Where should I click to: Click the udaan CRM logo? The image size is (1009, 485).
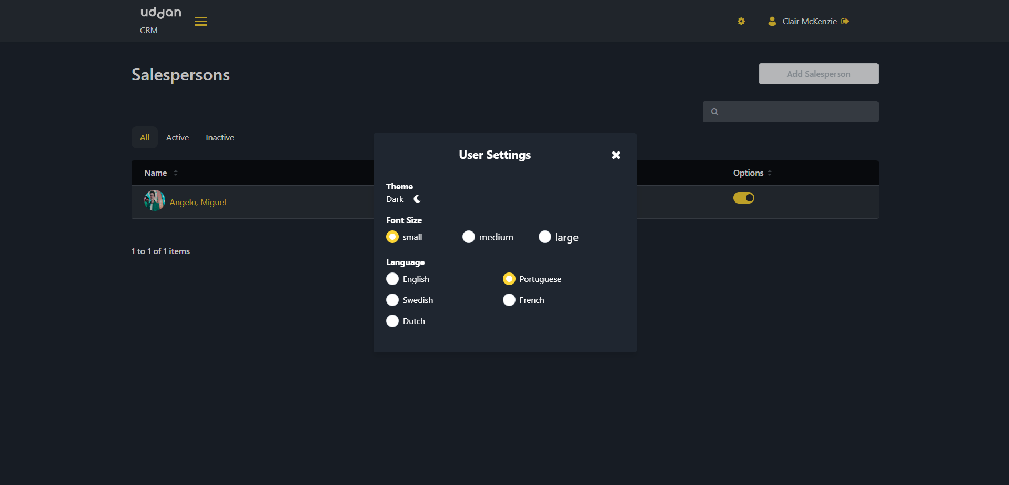tap(160, 20)
